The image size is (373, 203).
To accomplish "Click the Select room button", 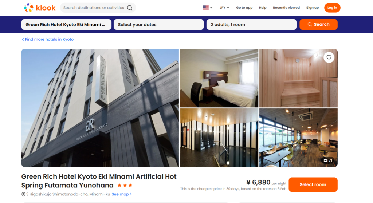I will (313, 184).
